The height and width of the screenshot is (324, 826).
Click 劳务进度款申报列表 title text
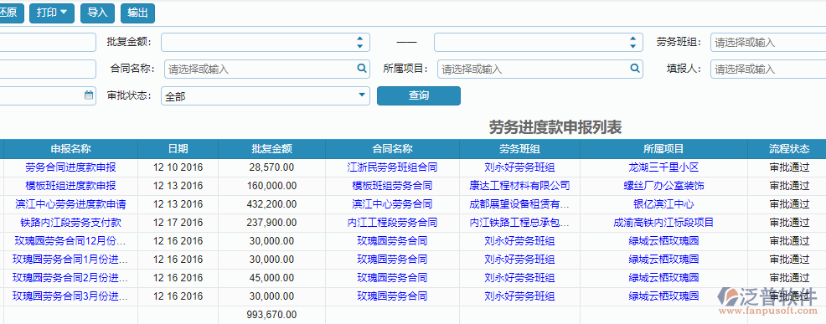555,127
